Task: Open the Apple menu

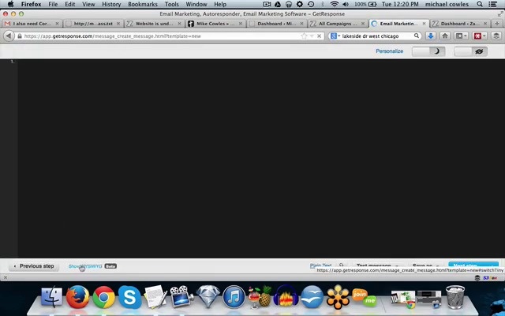Action: 10,4
